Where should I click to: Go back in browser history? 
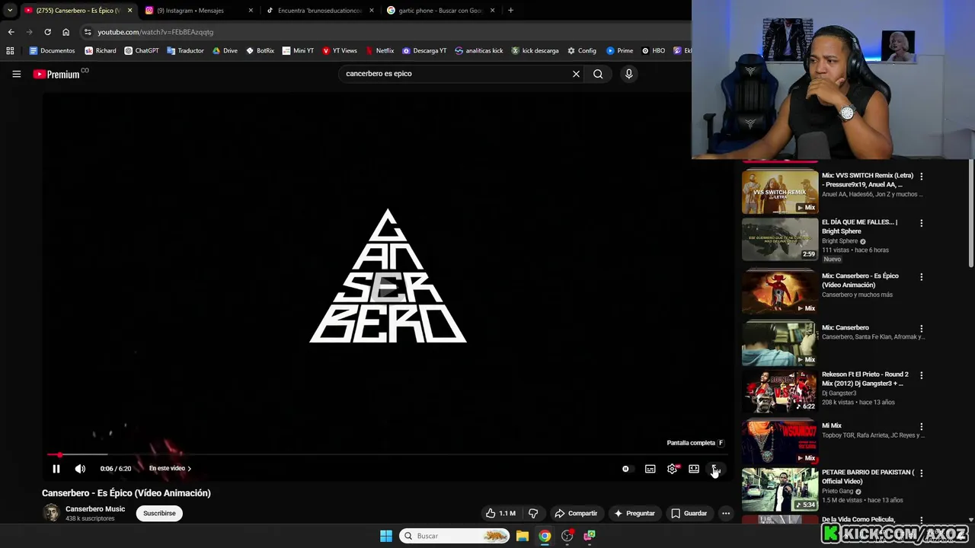point(11,32)
